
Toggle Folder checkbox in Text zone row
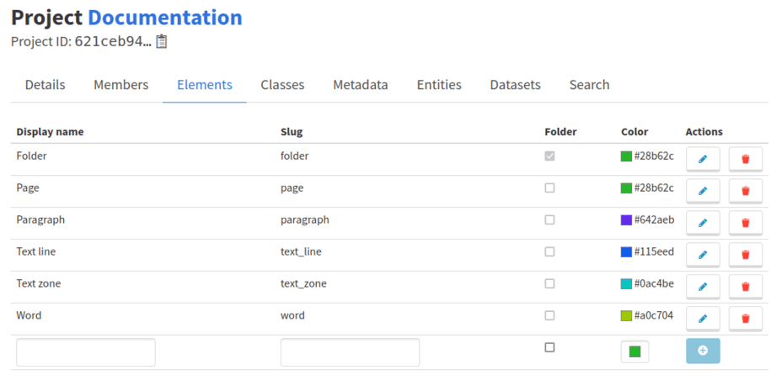pos(549,283)
